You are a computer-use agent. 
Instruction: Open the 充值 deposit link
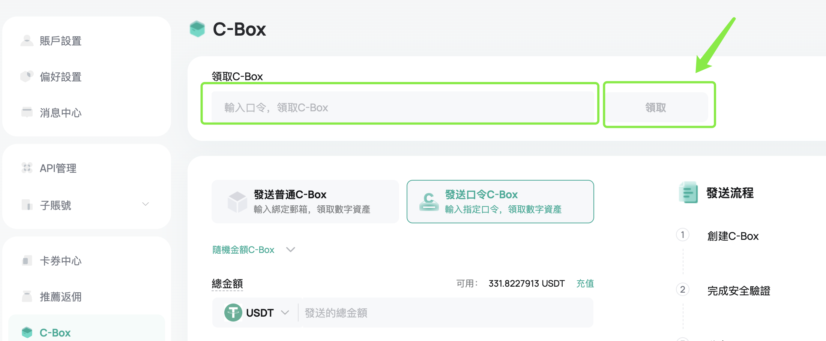585,283
